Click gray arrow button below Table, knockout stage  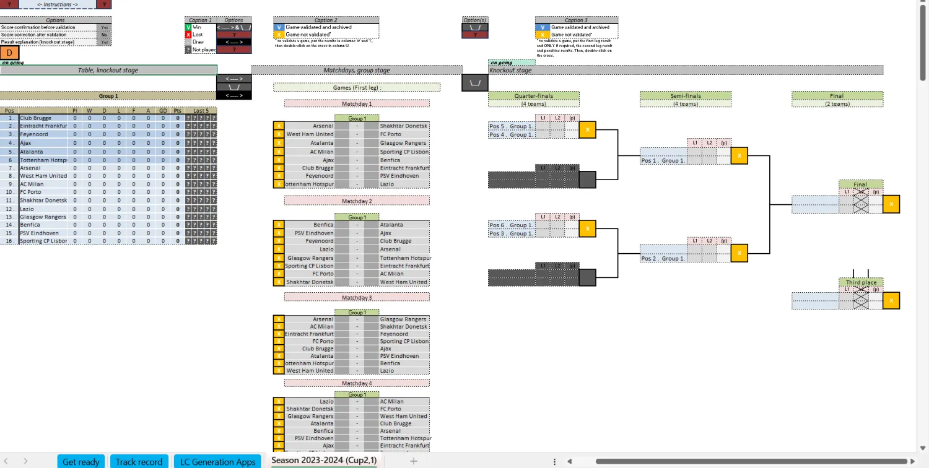click(233, 79)
